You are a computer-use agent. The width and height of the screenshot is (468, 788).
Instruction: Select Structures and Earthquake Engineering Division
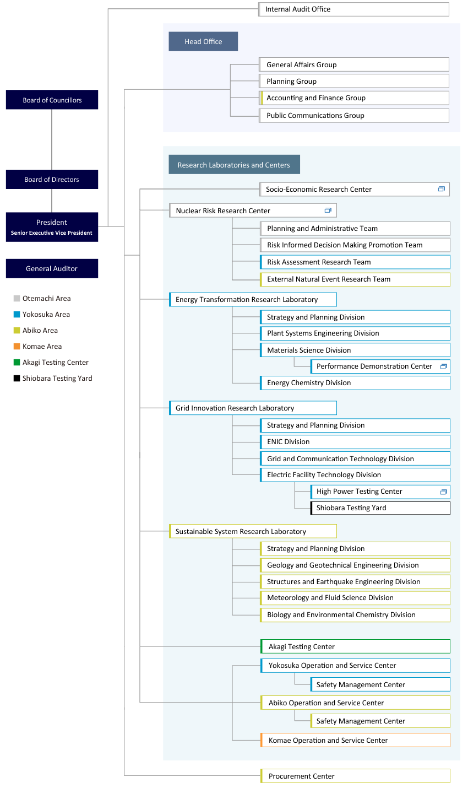coord(355,582)
